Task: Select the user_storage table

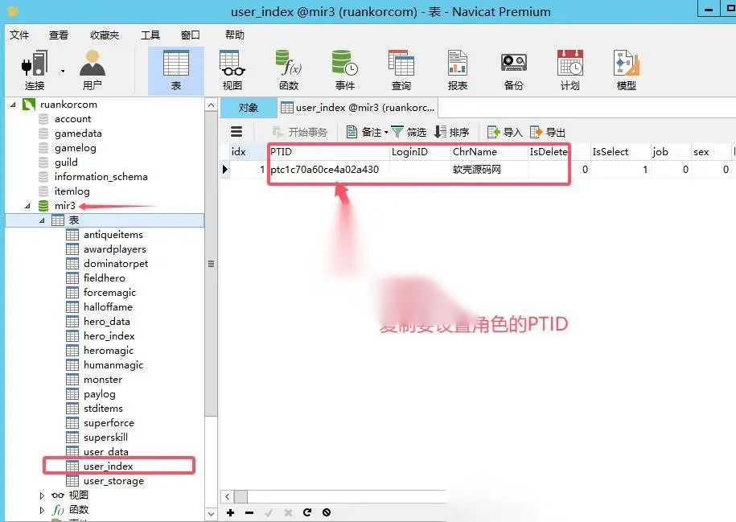Action: (113, 481)
